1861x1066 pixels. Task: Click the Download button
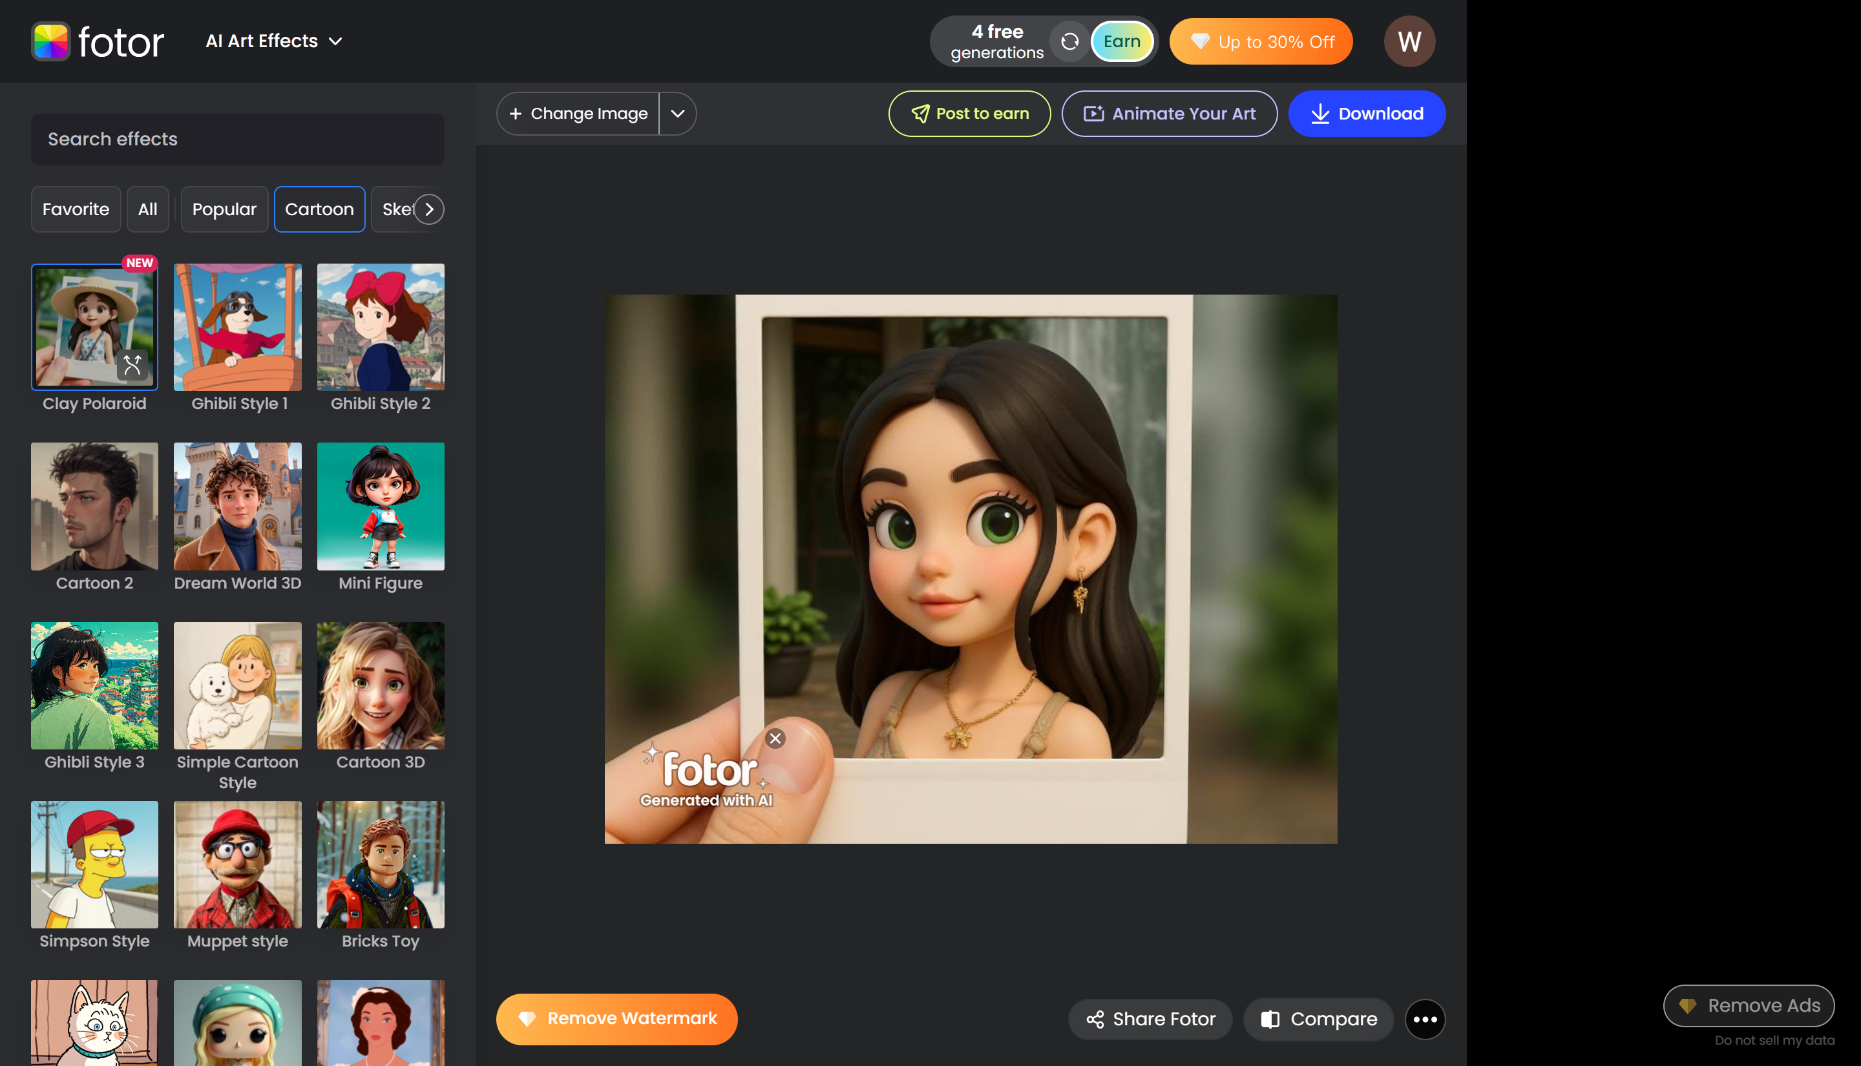1366,113
